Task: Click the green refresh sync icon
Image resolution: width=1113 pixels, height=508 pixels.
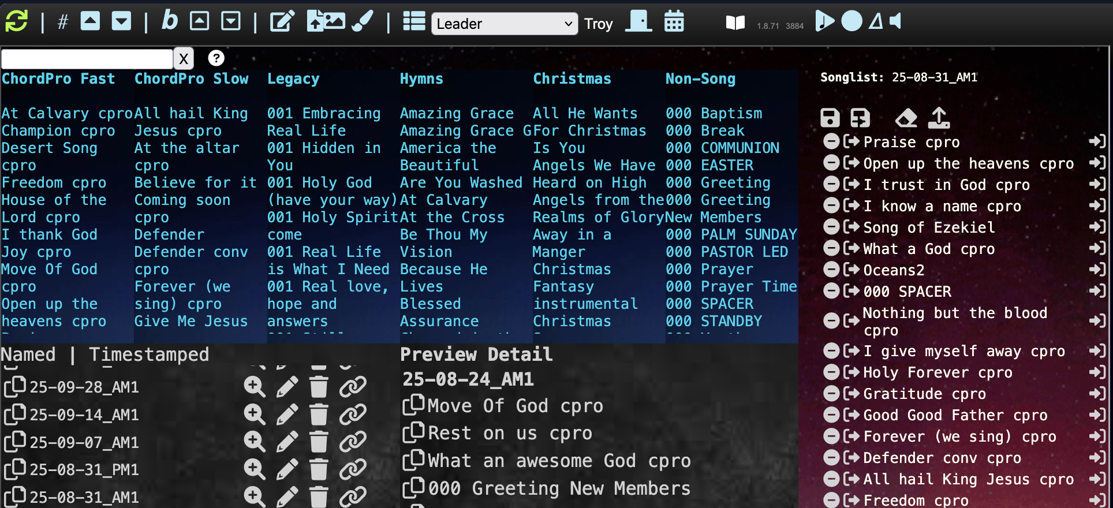Action: [x=17, y=21]
